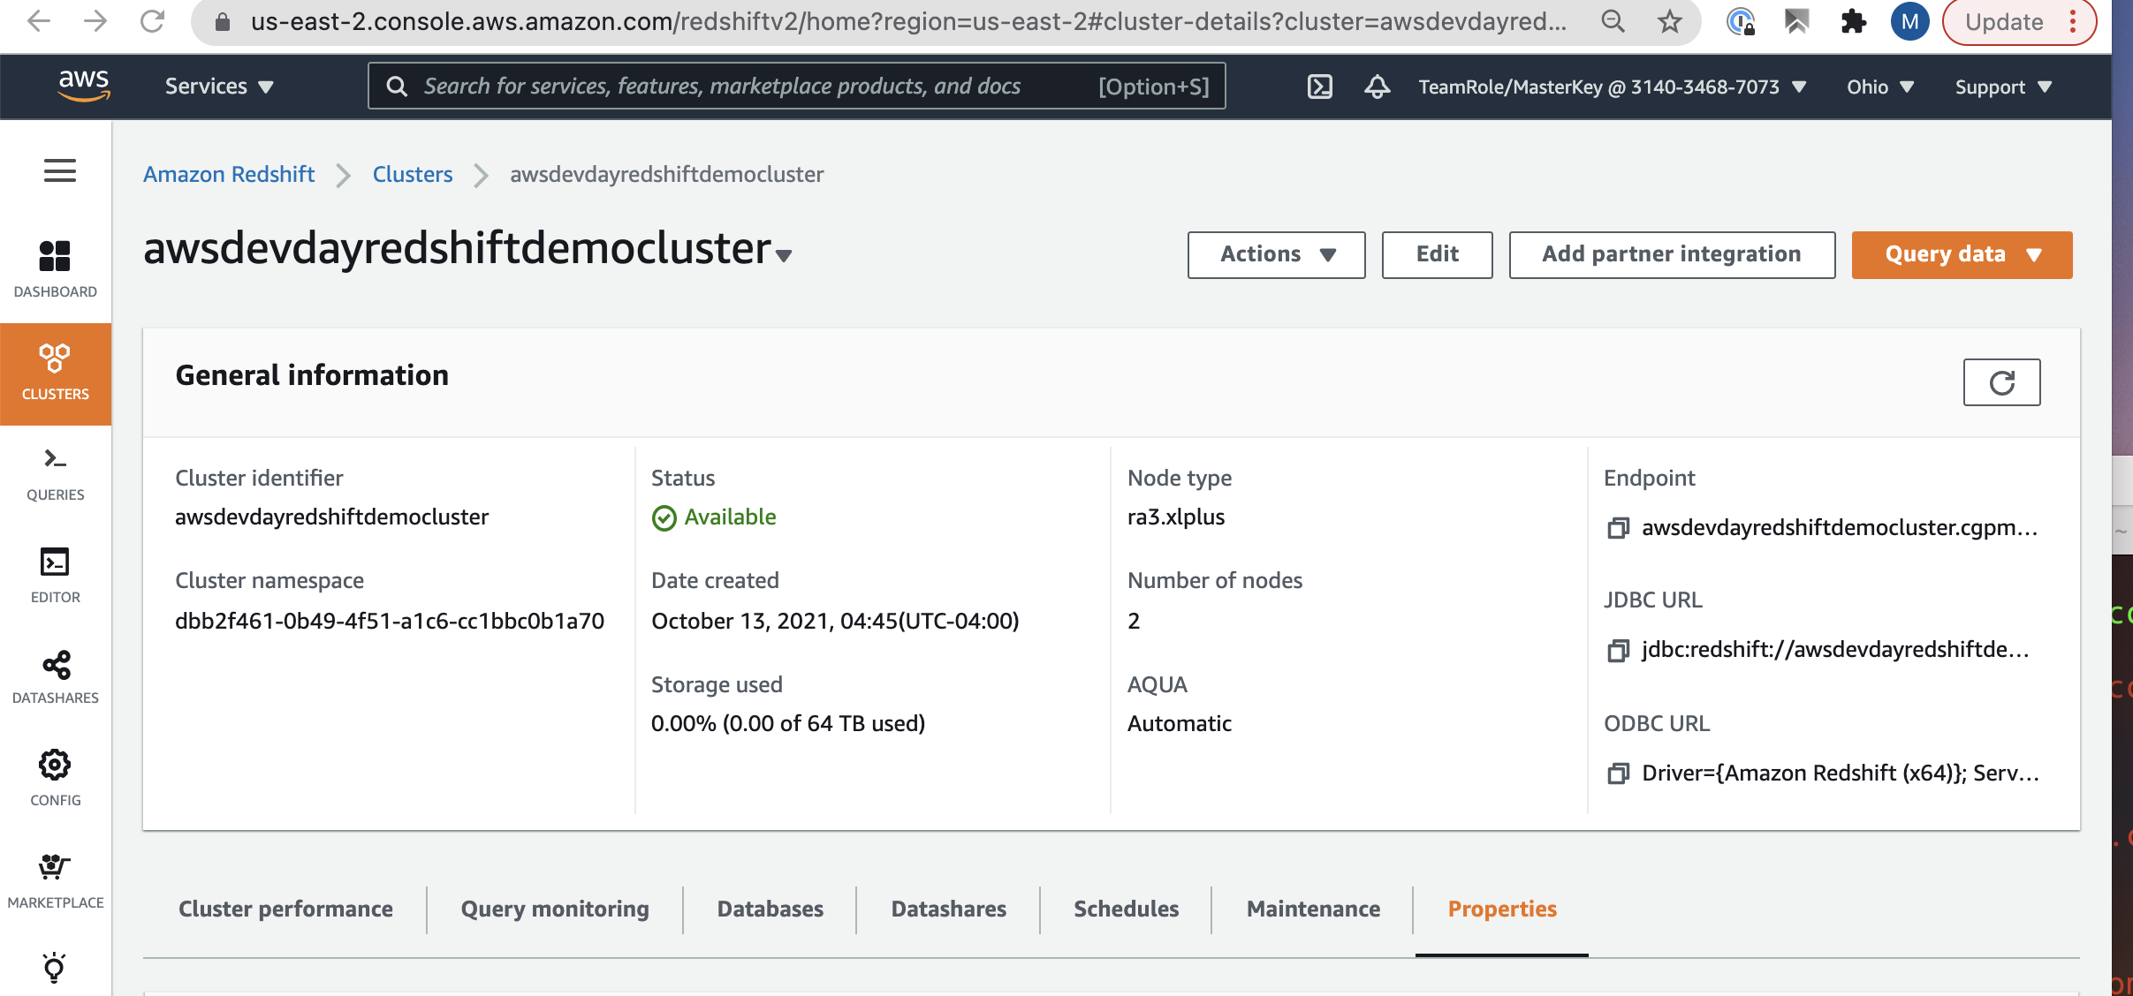Click the AQUA Automatic value
This screenshot has width=2133, height=996.
[1180, 724]
